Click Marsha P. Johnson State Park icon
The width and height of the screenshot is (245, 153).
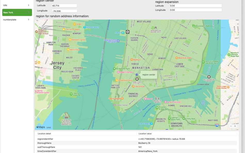pyautogui.click(x=229, y=55)
